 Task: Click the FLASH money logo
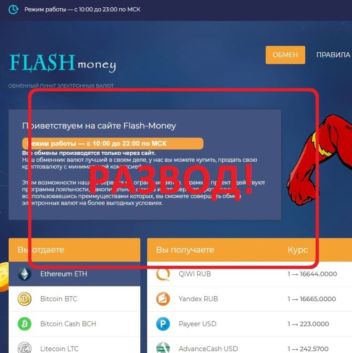(x=62, y=63)
